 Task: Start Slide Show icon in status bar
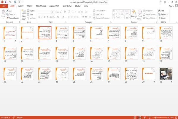coord(150,118)
